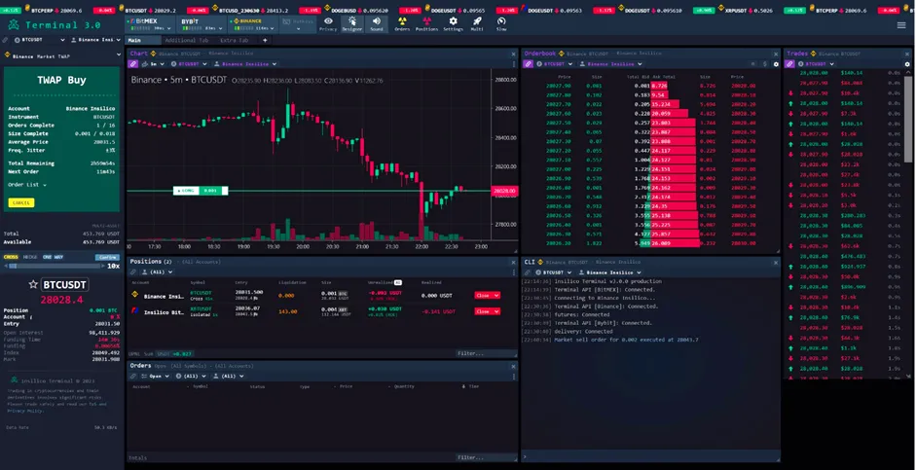The height and width of the screenshot is (470, 916).
Task: Select CROSS margin mode
Action: pos(11,257)
